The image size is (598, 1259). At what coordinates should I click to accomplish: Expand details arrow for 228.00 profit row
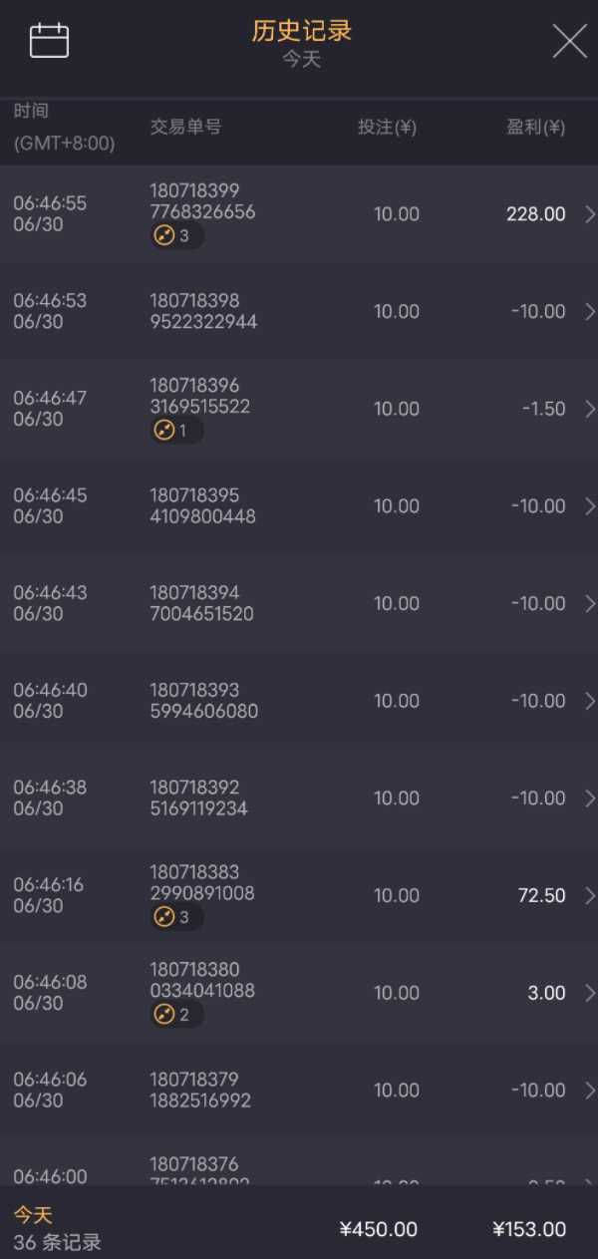point(590,214)
